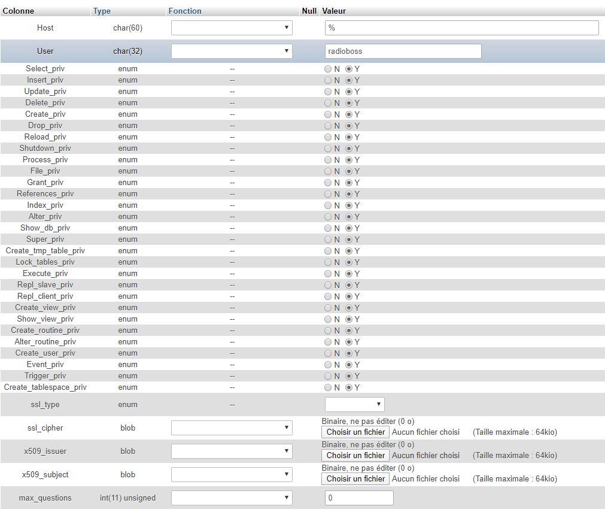
Task: Choose N for Create_user_priv
Action: click(328, 353)
